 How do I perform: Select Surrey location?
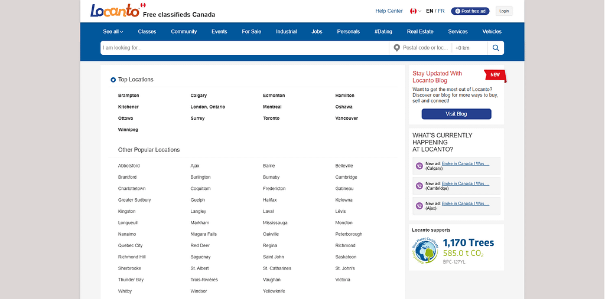point(197,119)
